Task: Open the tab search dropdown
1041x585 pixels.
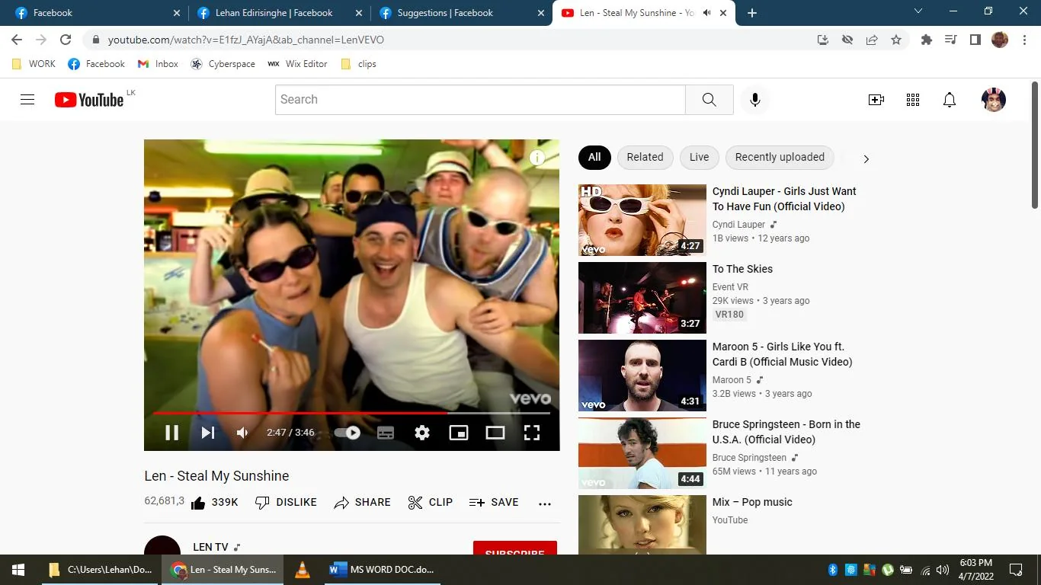Action: pyautogui.click(x=918, y=11)
